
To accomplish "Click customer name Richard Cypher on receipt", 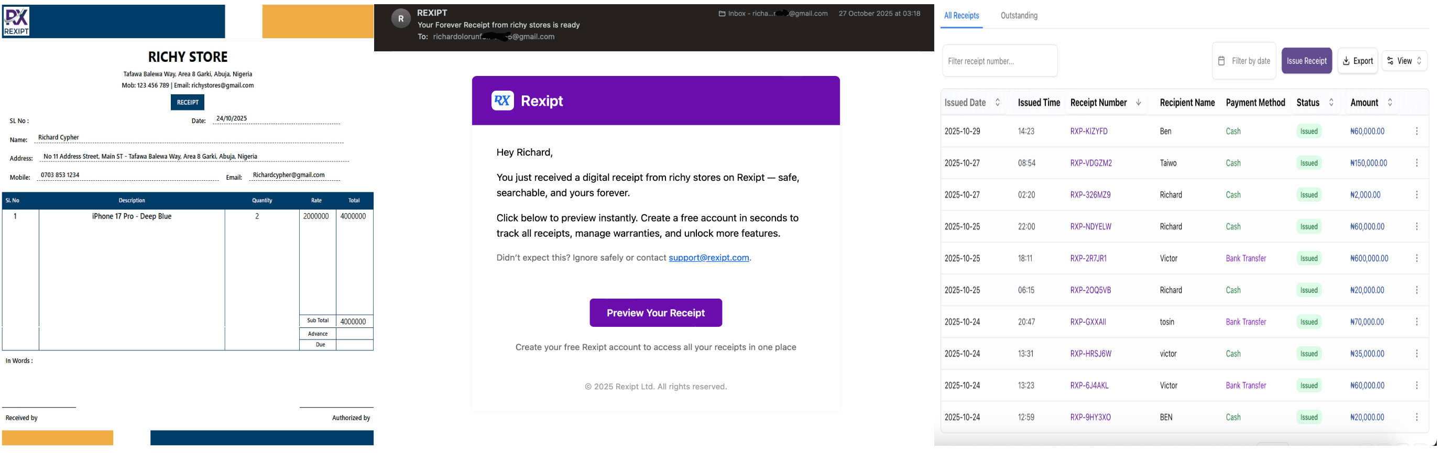I will [58, 138].
